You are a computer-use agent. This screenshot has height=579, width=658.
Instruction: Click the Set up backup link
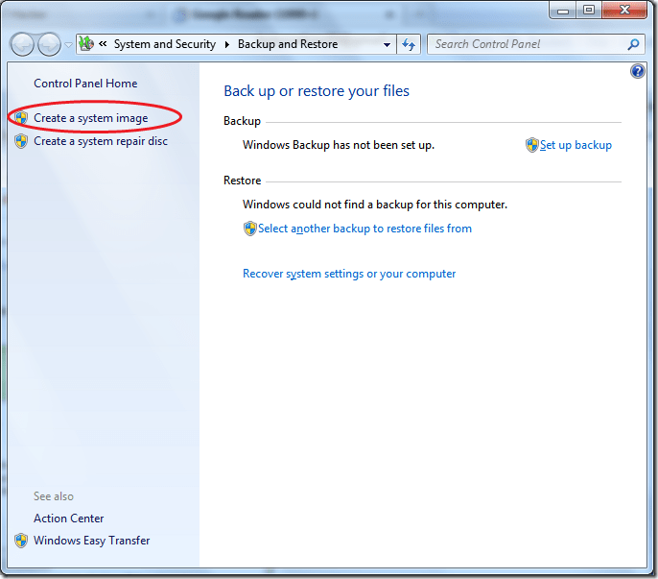click(x=576, y=145)
